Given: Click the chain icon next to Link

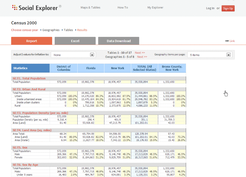Looking at the screenshot, I should [227, 41].
